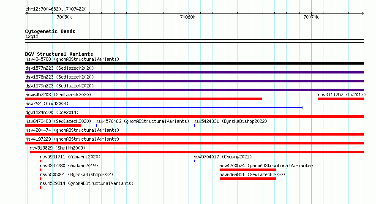Open nsv4576466 gnomADStructuralVariants label

pyautogui.click(x=142, y=121)
